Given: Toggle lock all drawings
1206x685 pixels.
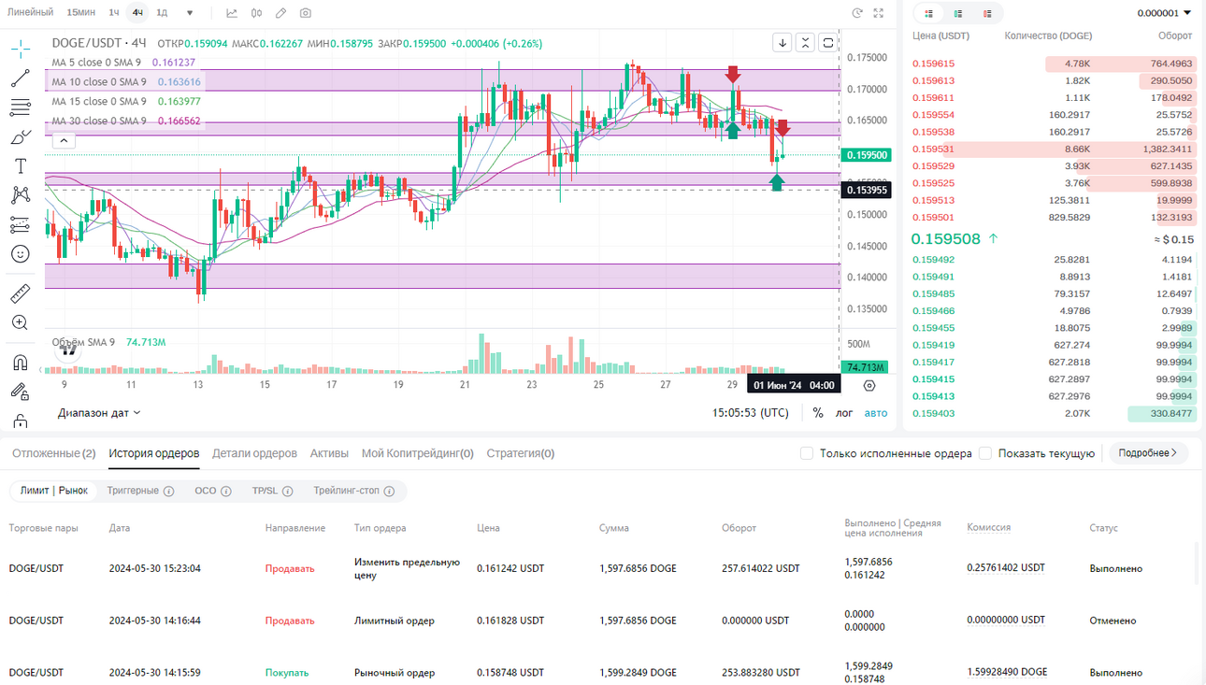Looking at the screenshot, I should (x=20, y=421).
